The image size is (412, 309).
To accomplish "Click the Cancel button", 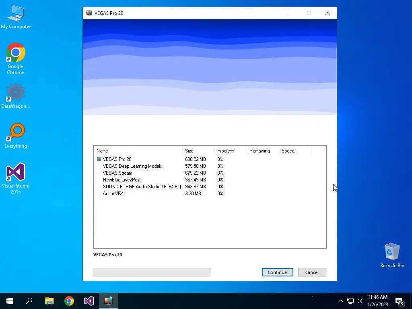I will click(x=312, y=272).
